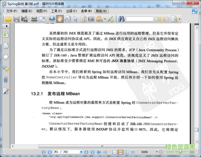Go to the last page
Viewport: 201px width, 157px height.
click(x=93, y=152)
